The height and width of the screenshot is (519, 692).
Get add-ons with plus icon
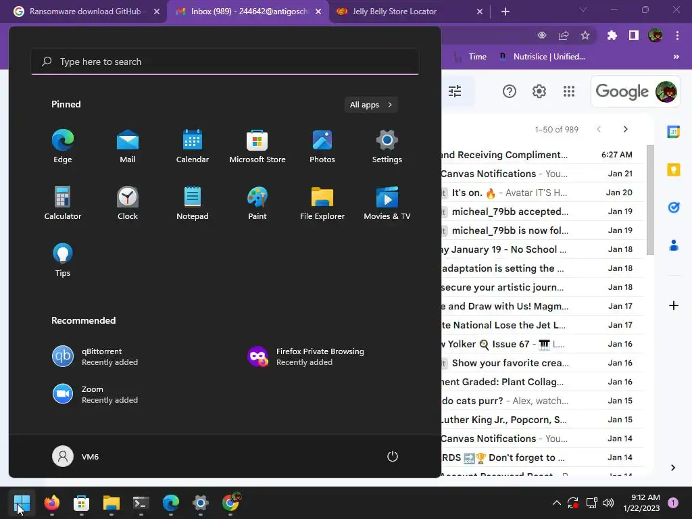[674, 305]
